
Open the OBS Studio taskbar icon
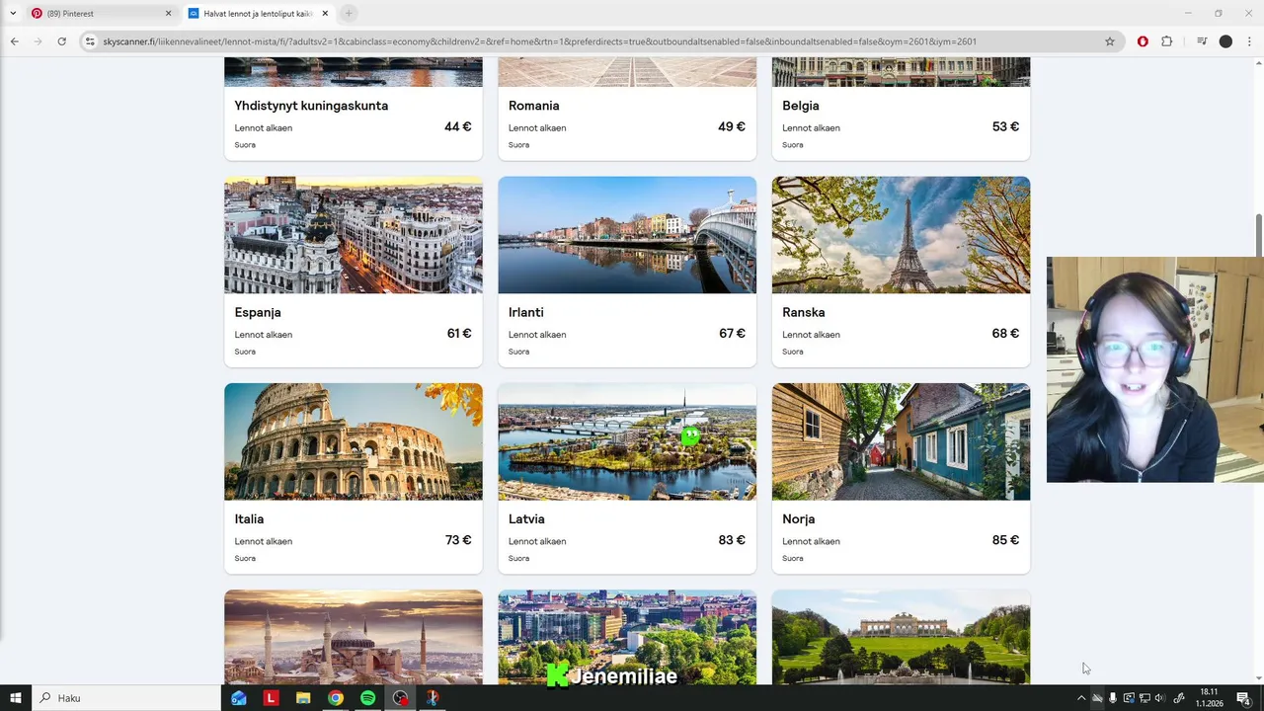[400, 698]
